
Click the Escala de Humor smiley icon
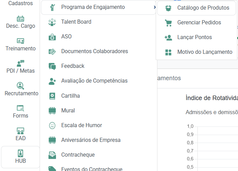(52, 125)
